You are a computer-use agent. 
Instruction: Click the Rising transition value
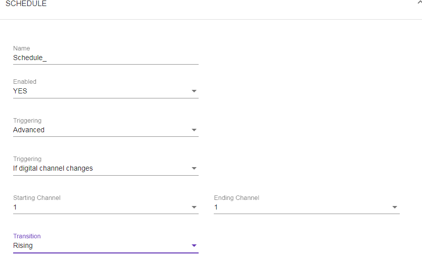click(23, 245)
